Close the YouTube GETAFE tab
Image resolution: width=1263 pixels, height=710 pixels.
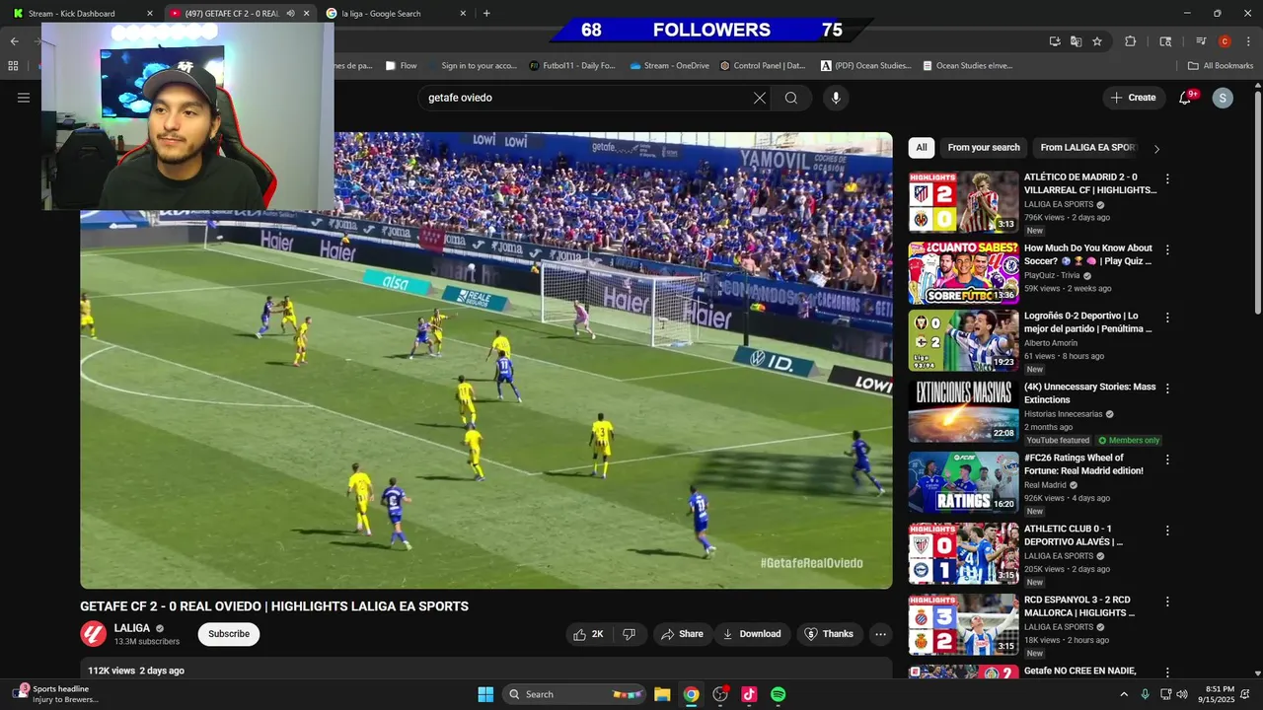point(306,14)
